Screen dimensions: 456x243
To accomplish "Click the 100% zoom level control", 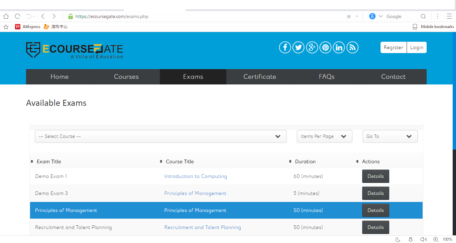I will tap(448, 239).
